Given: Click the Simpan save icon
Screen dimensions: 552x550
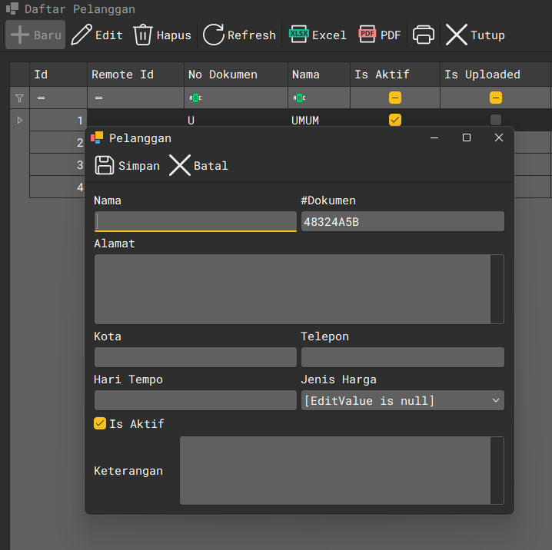Looking at the screenshot, I should [x=105, y=165].
